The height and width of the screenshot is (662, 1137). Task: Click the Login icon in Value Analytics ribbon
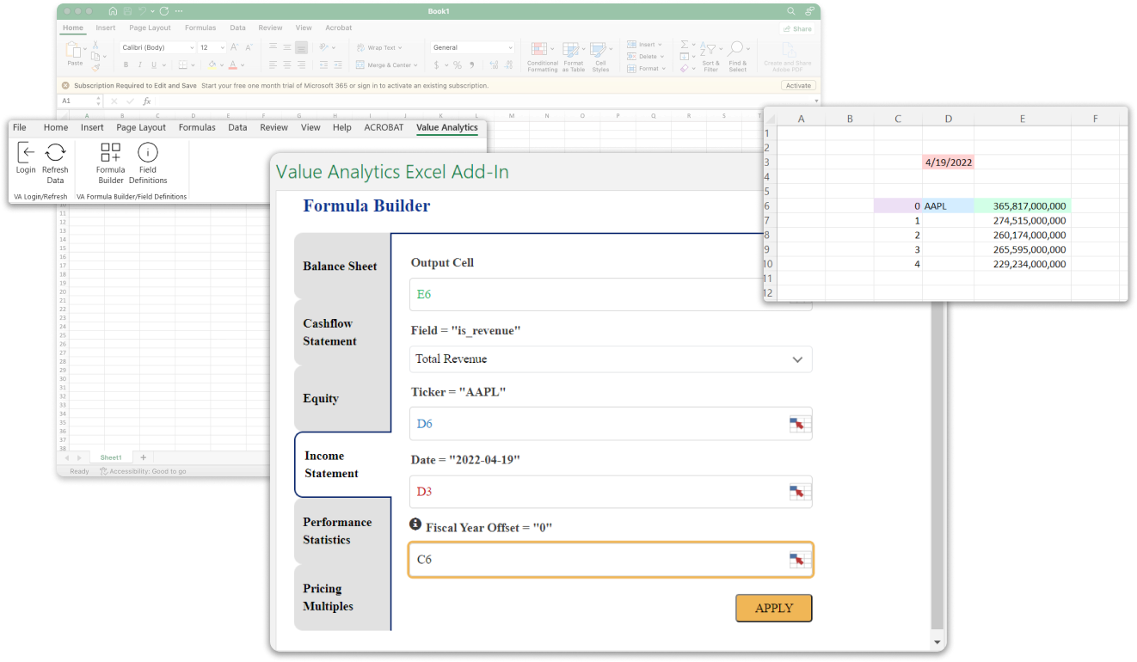coord(26,153)
